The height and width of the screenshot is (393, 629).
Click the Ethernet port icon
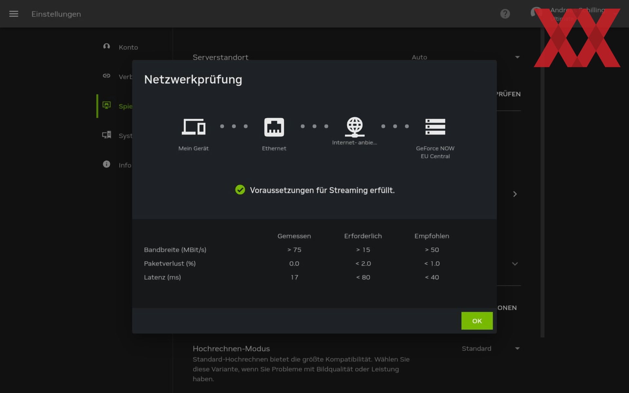pyautogui.click(x=274, y=127)
